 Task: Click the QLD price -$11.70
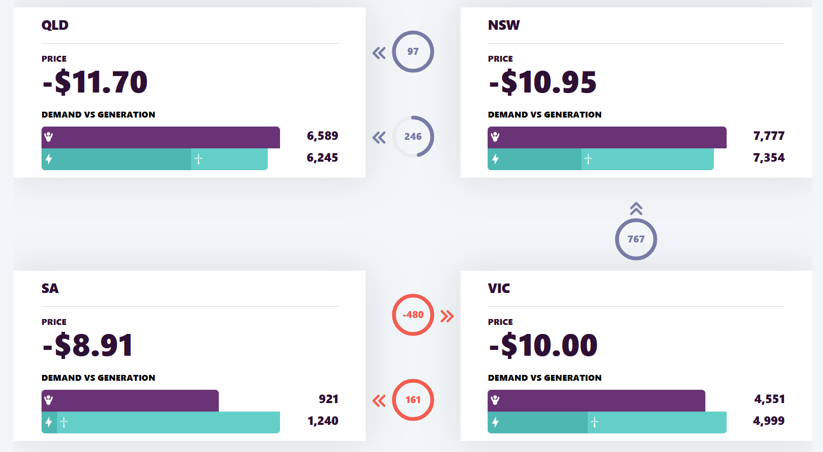click(95, 82)
